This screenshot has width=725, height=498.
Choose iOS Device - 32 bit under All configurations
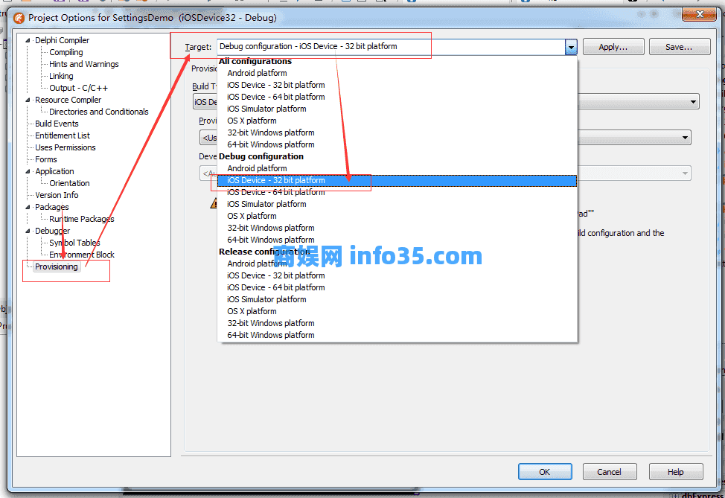[x=397, y=85]
